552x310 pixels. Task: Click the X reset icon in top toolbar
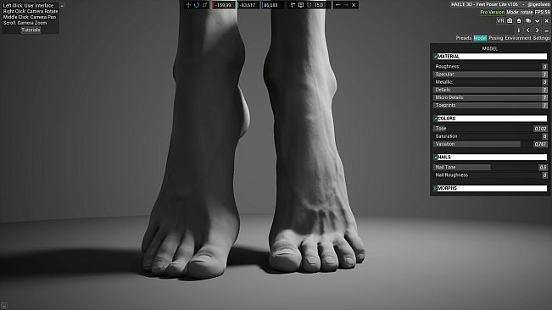[x=354, y=5]
